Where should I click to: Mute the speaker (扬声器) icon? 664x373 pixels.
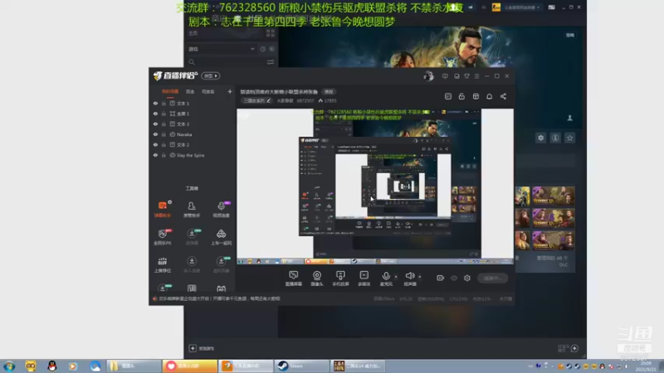click(x=409, y=276)
